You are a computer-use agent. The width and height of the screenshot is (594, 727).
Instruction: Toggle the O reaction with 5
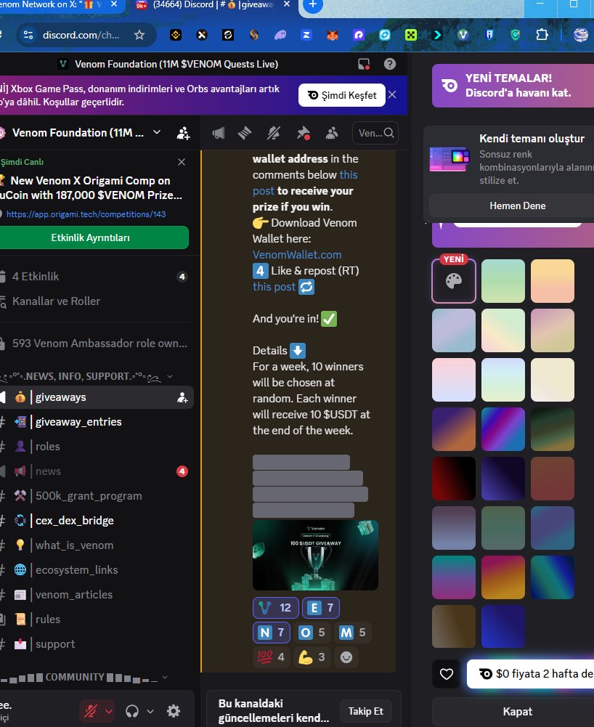point(312,633)
